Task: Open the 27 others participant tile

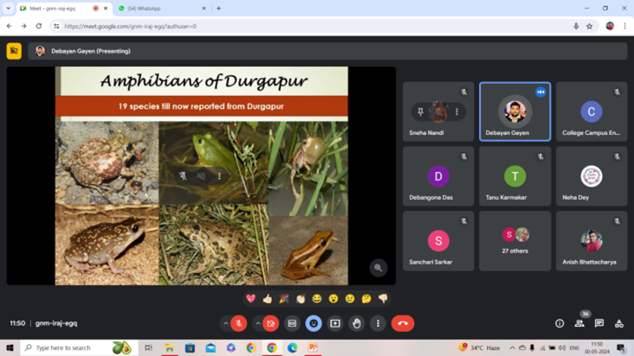Action: click(515, 241)
